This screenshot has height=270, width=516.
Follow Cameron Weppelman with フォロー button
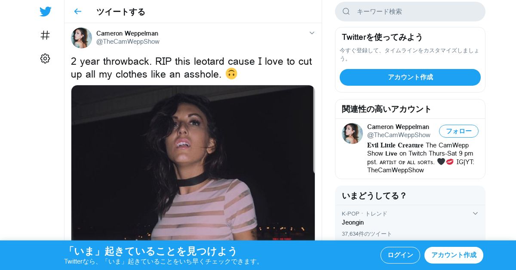point(459,131)
